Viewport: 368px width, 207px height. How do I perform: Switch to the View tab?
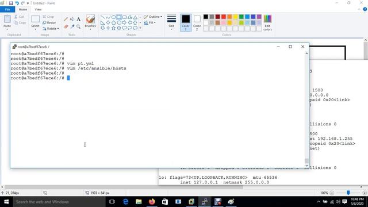(38, 9)
